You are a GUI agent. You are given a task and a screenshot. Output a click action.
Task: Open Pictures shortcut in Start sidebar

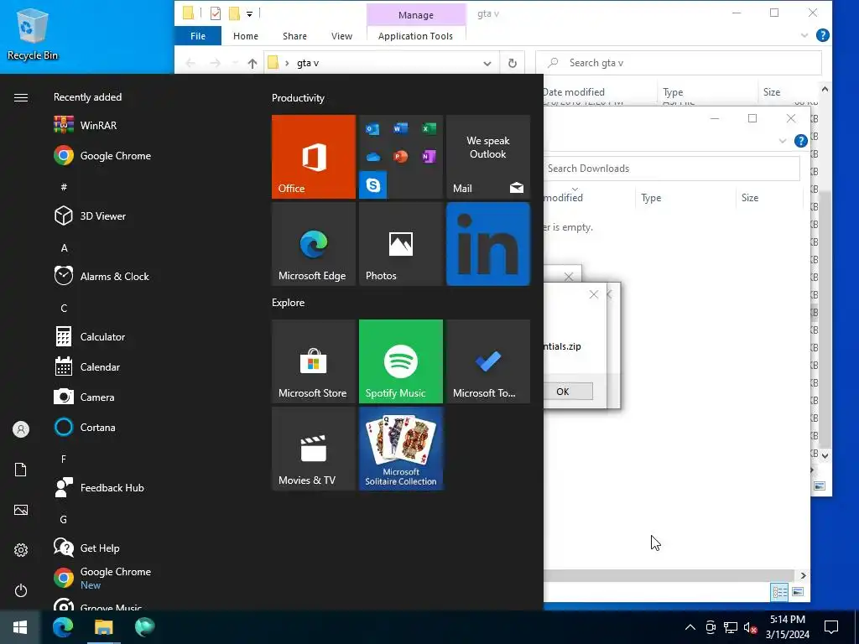pos(21,510)
